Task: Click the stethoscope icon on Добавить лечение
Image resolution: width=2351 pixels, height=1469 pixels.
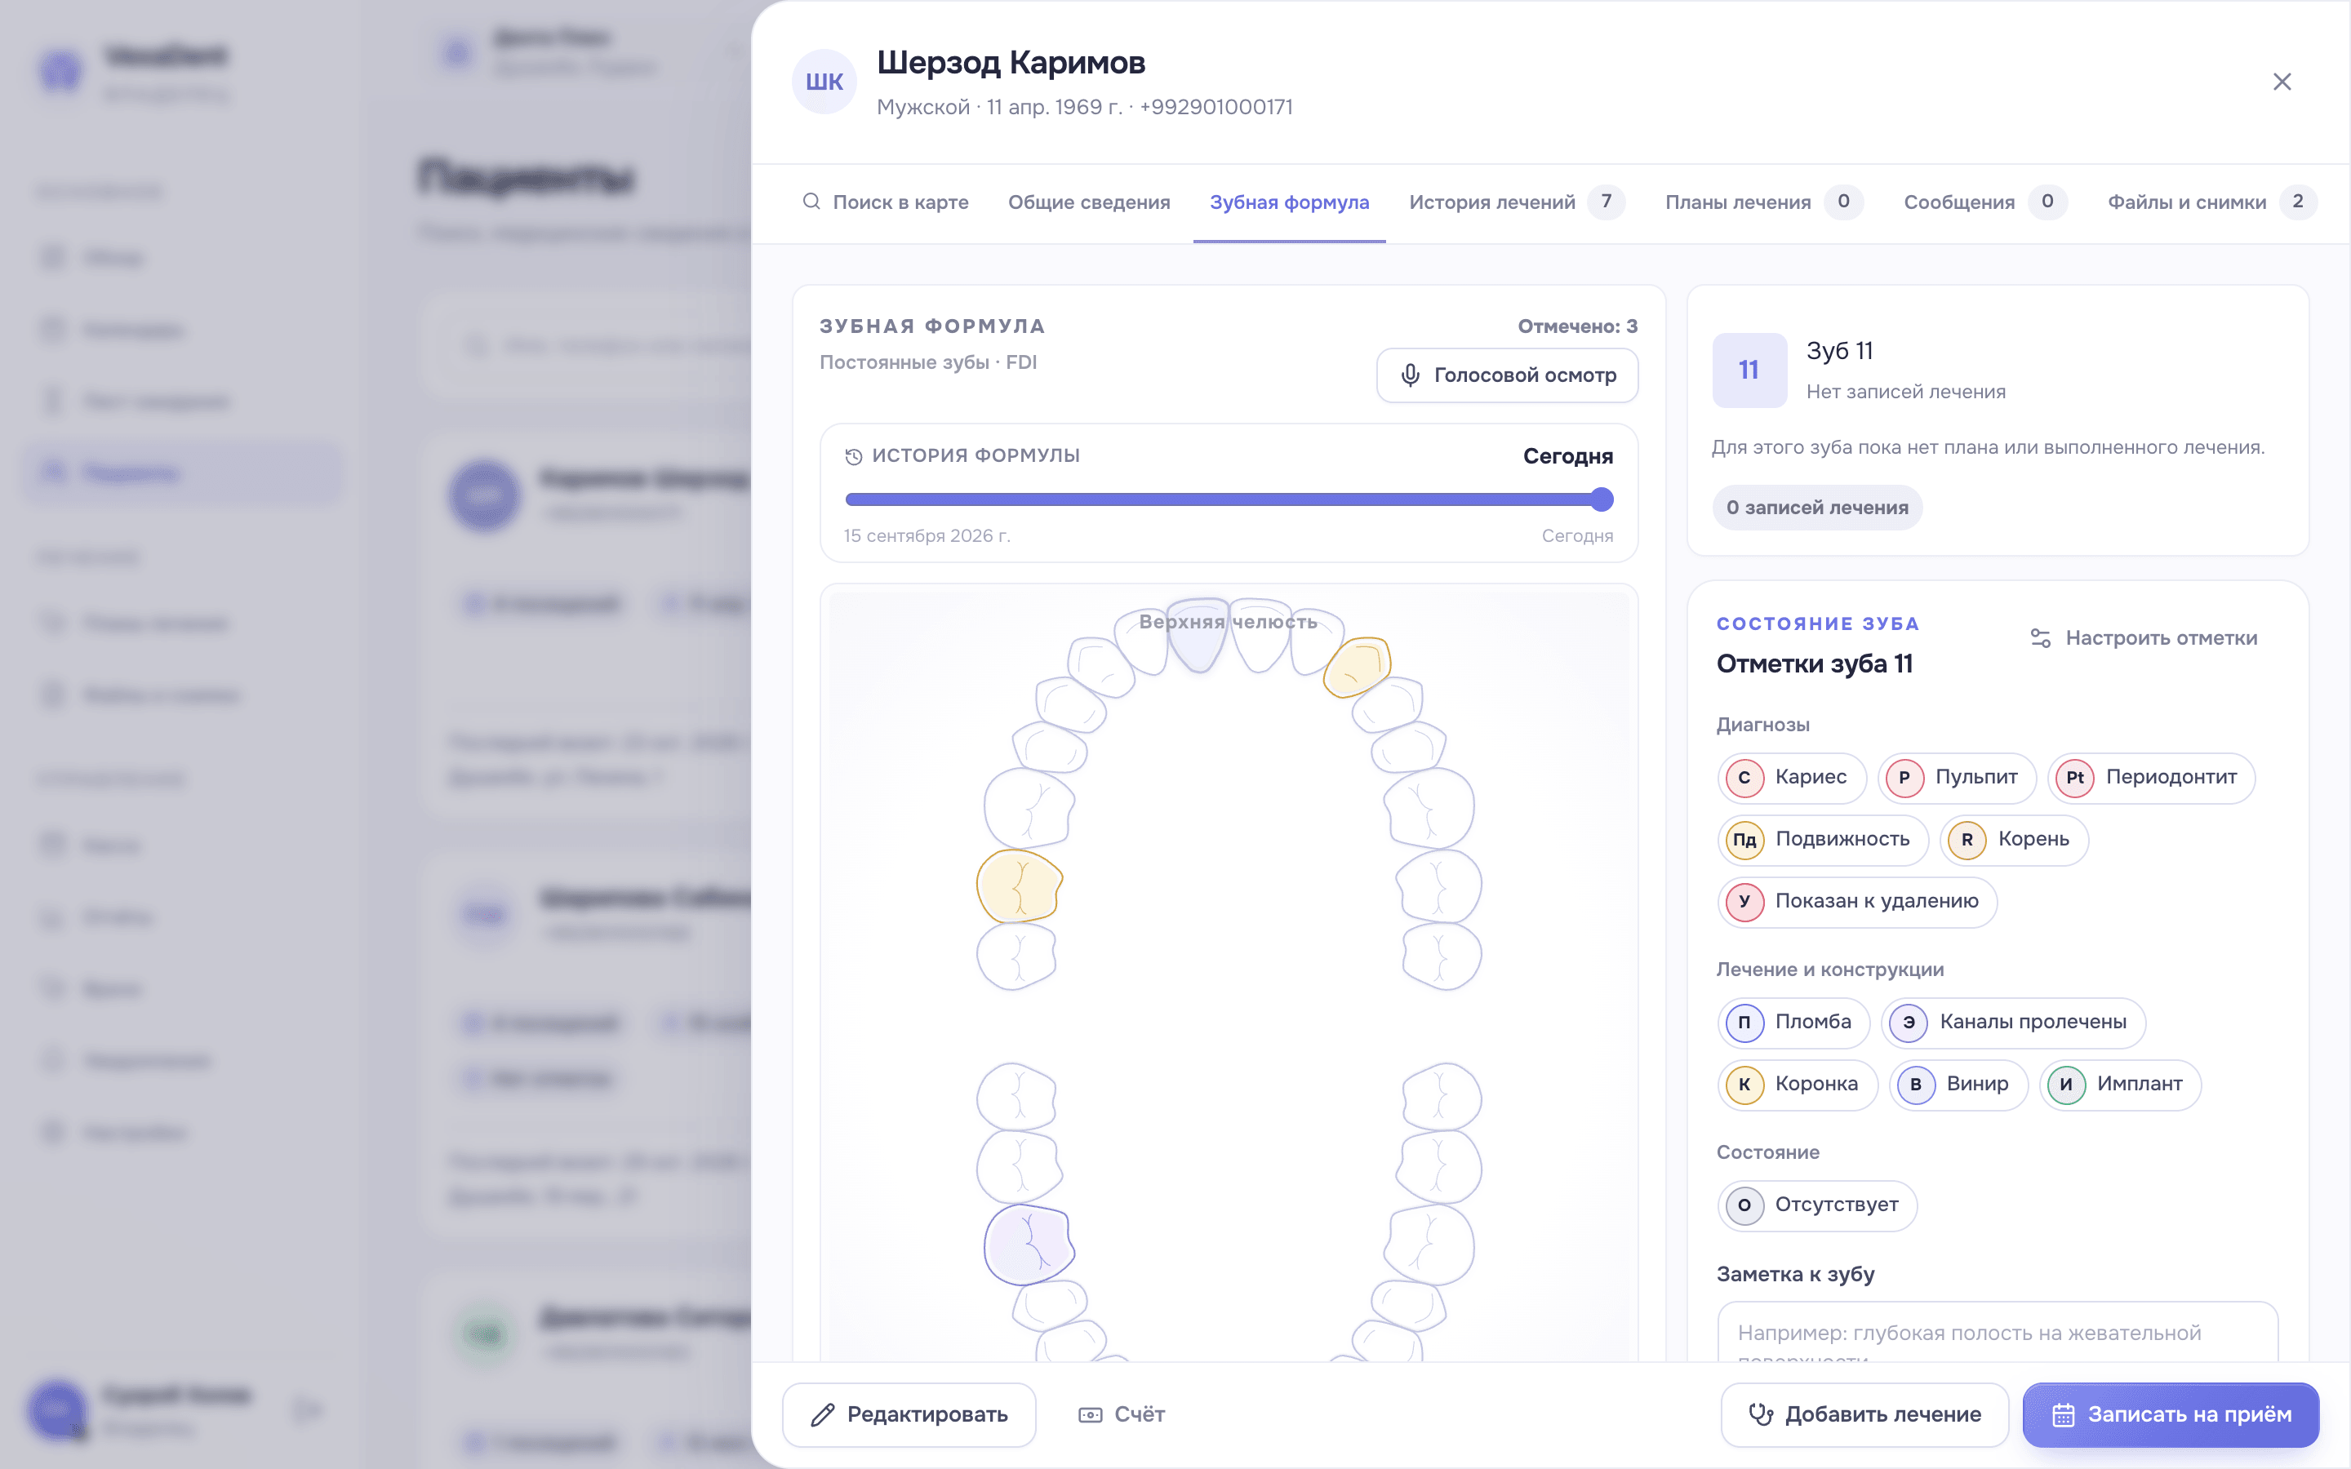Action: tap(1762, 1414)
